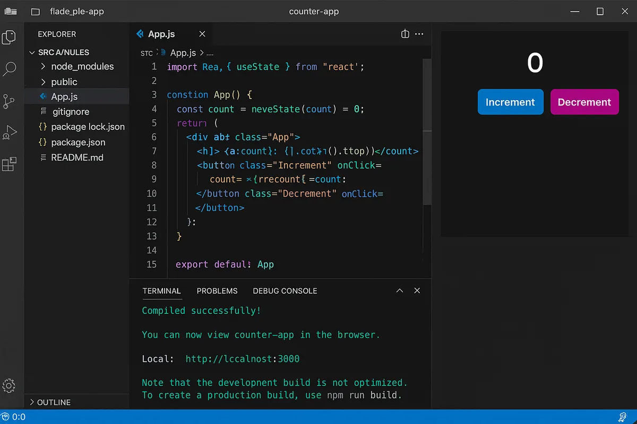
Task: Collapse panel with the chevron up icon
Action: click(400, 290)
